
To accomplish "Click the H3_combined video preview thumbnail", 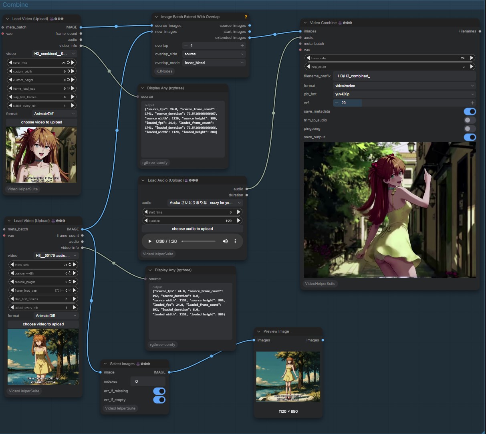I will point(41,155).
